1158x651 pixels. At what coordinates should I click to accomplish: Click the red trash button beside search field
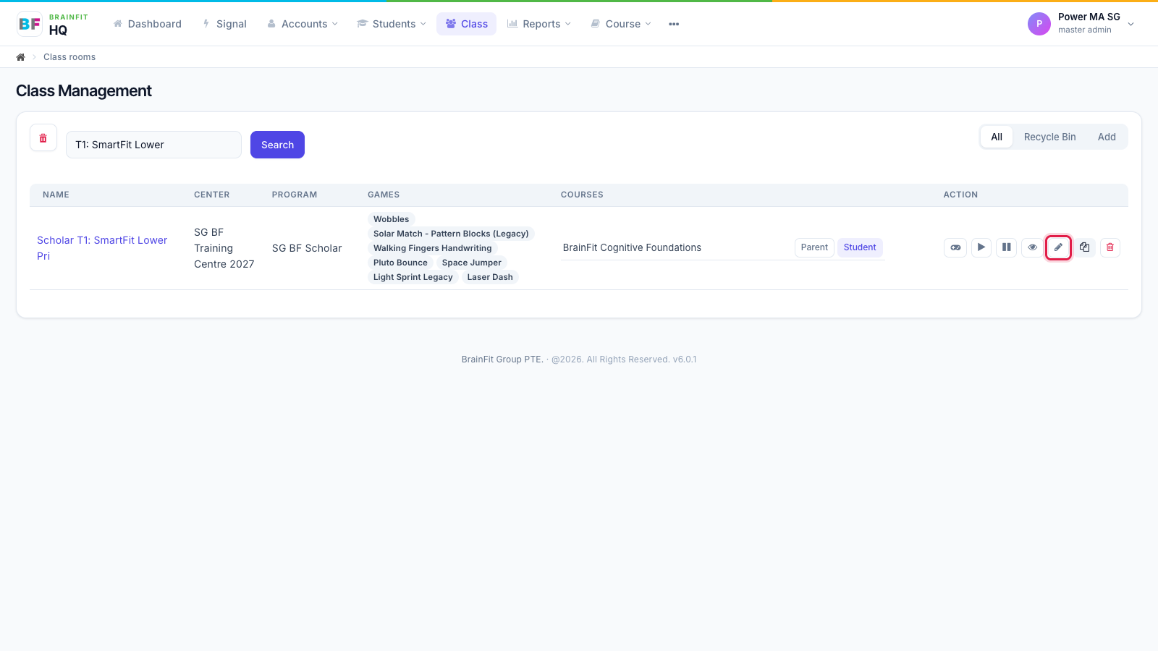[43, 138]
